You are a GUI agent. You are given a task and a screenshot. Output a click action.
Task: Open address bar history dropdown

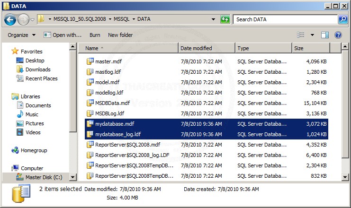(x=213, y=19)
